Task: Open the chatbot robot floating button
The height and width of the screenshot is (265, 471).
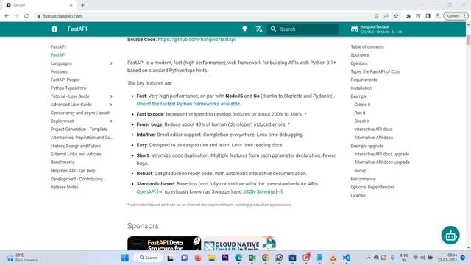Action: tap(450, 236)
